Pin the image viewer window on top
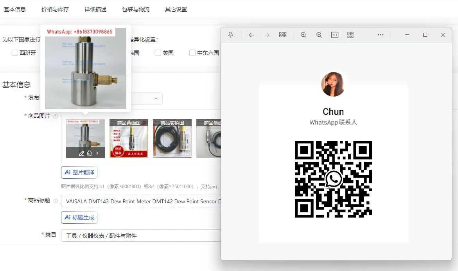The image size is (458, 271). pos(231,35)
